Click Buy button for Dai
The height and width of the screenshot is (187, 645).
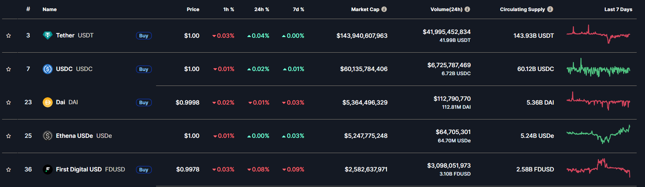point(144,103)
